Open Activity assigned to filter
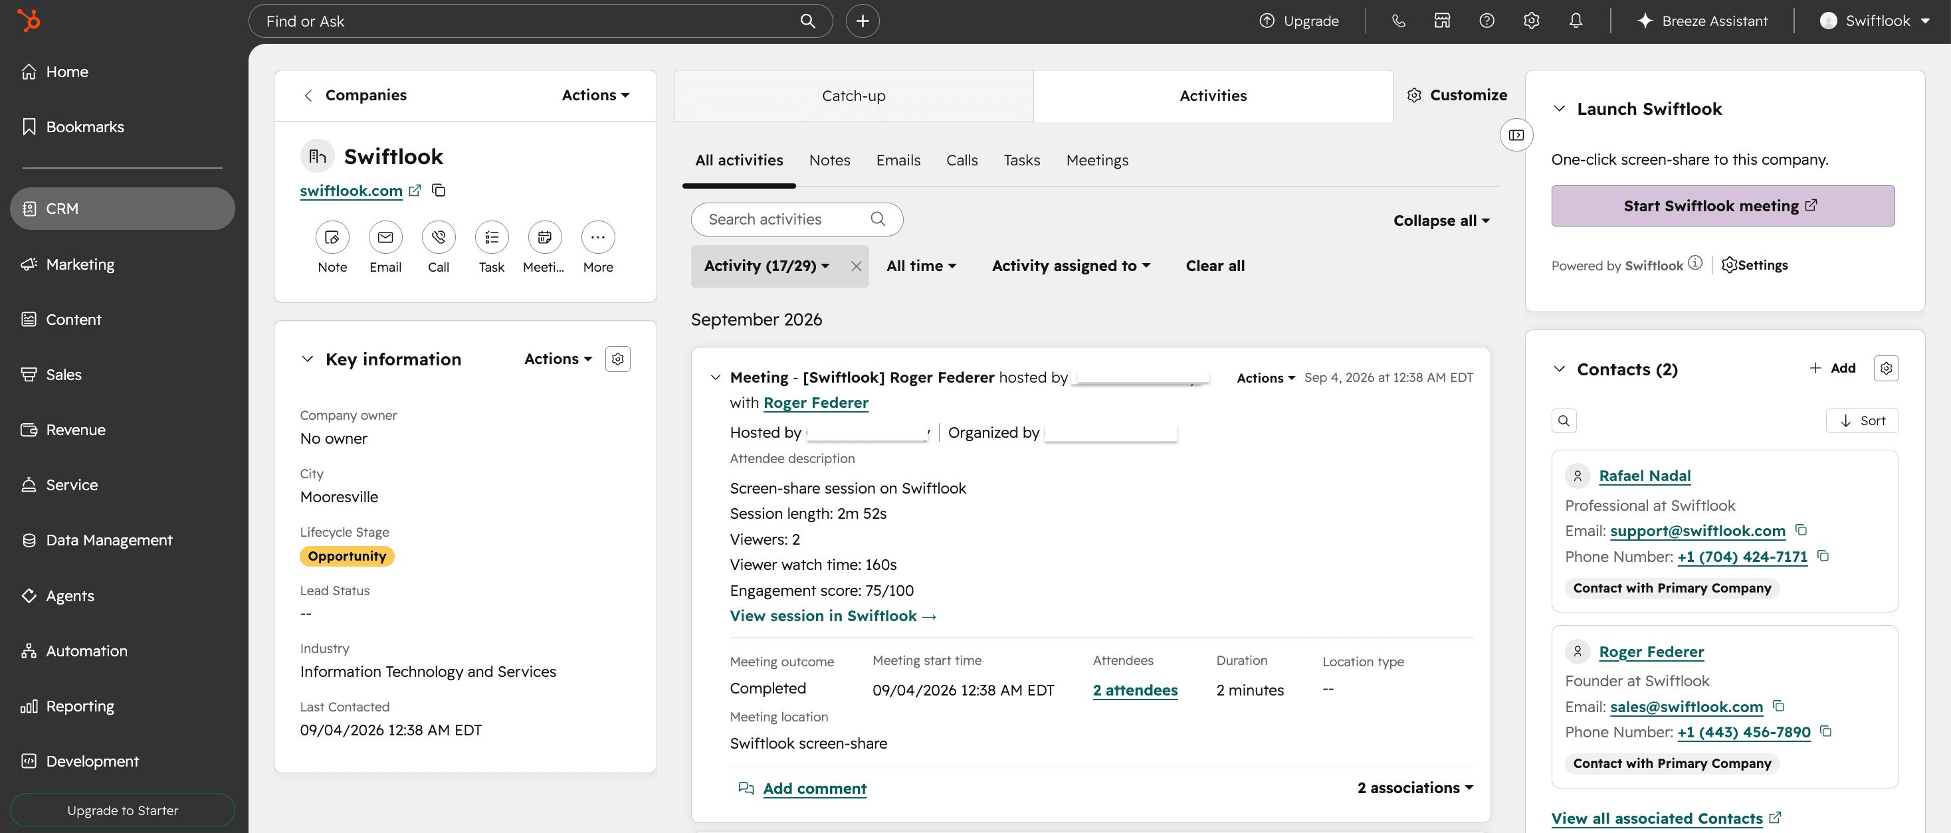Viewport: 1951px width, 833px height. click(x=1071, y=266)
